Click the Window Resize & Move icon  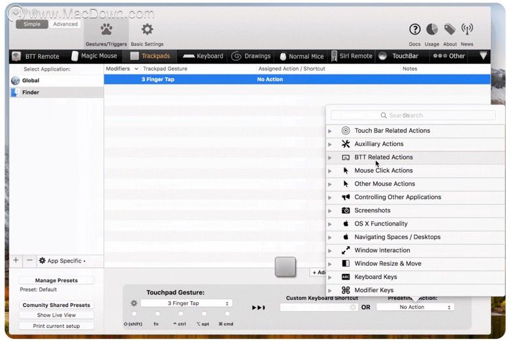point(346,263)
